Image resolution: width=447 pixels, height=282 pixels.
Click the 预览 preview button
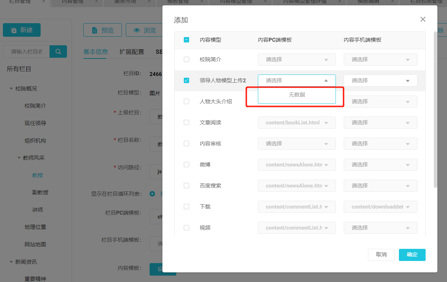[103, 30]
